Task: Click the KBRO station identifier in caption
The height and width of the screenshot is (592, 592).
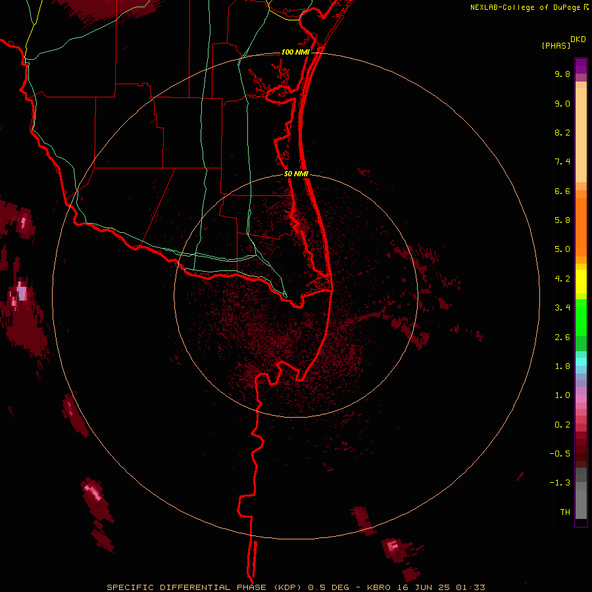Action: point(380,587)
